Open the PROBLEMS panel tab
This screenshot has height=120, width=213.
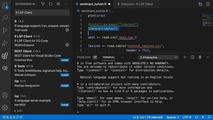point(84,57)
